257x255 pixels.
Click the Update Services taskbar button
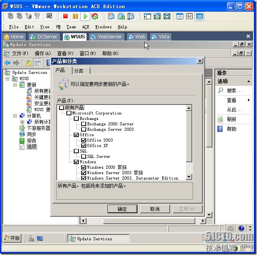click(98, 239)
